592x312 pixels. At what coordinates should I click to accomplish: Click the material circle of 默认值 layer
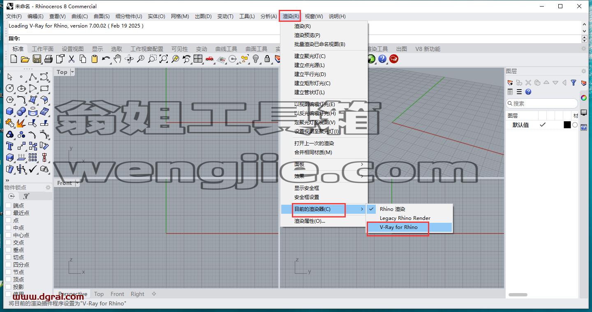click(x=575, y=125)
